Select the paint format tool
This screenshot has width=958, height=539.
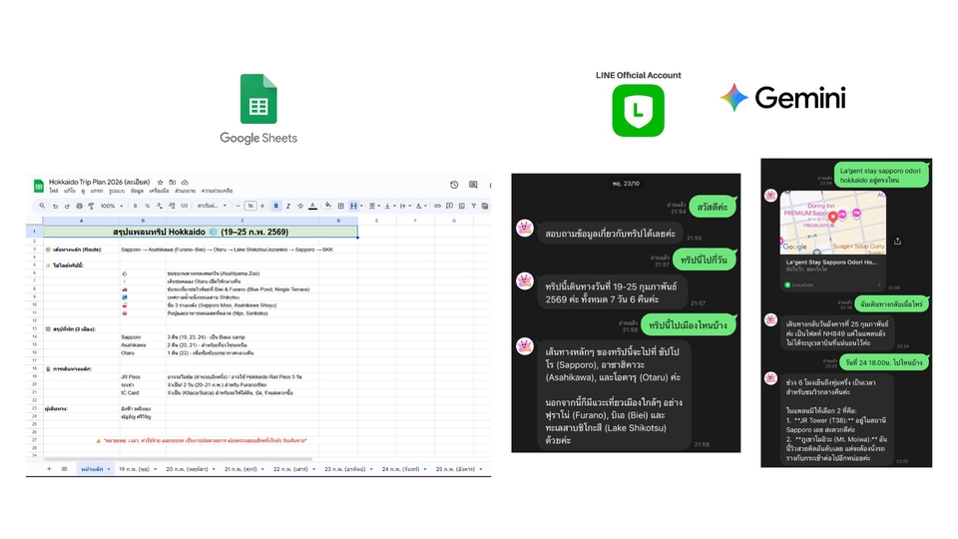(x=91, y=206)
